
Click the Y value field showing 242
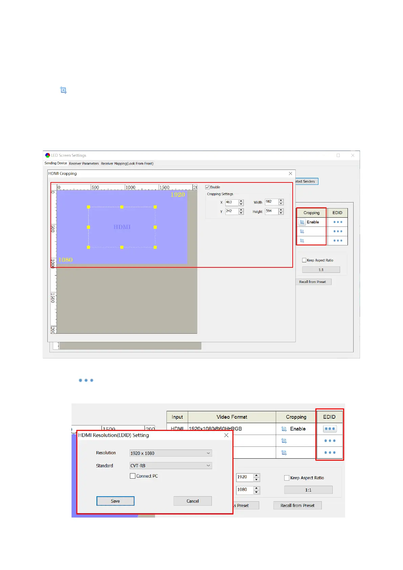tap(232, 211)
